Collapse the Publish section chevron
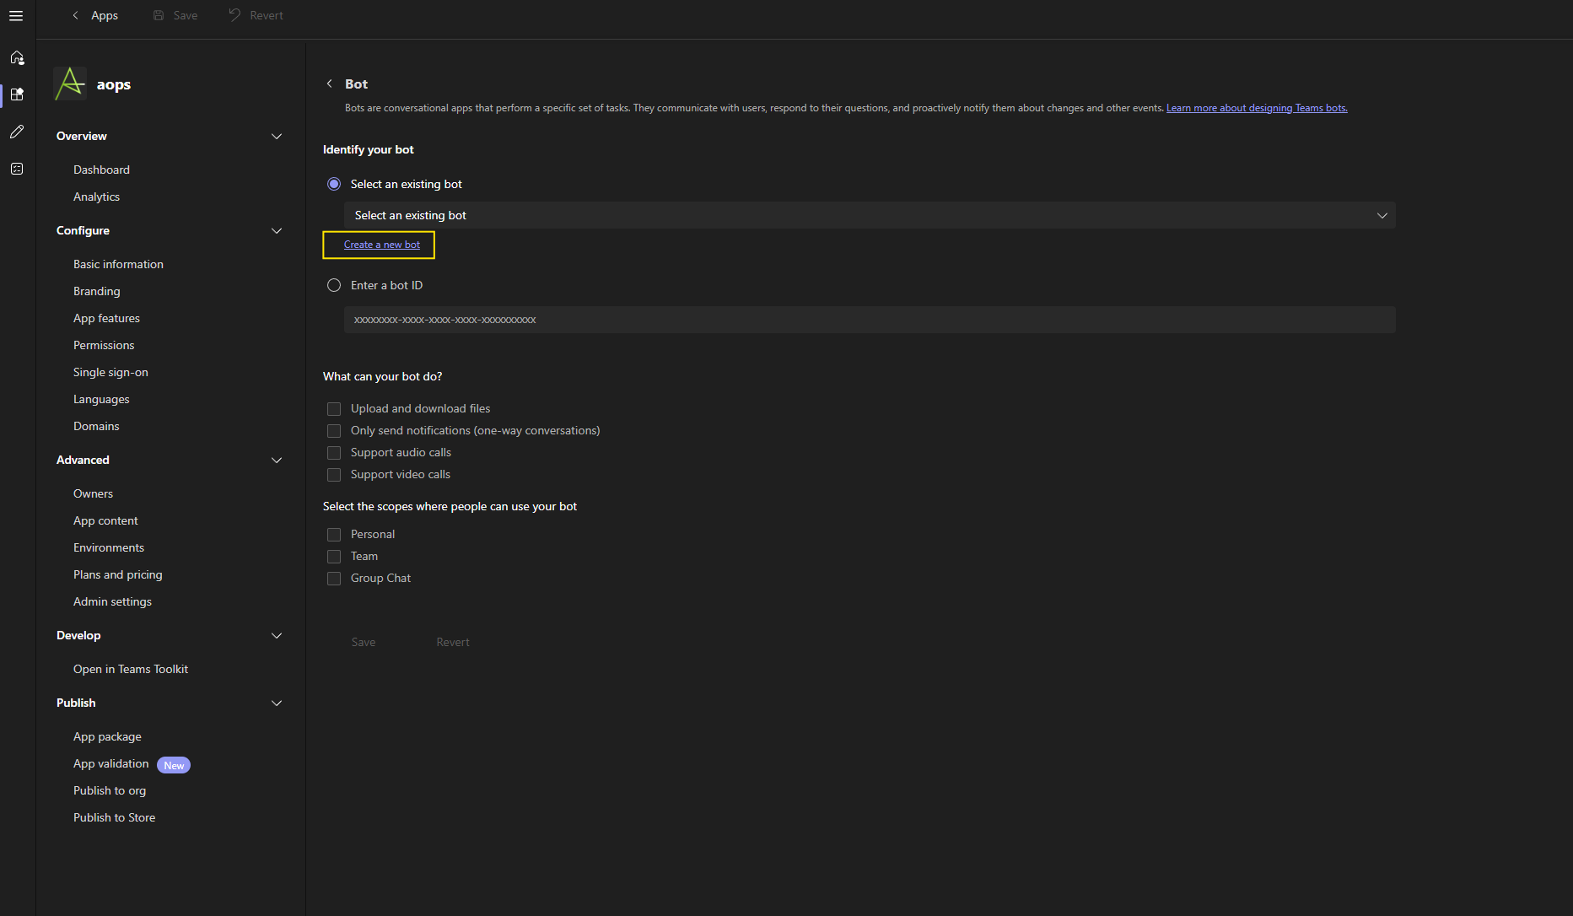 (x=277, y=703)
